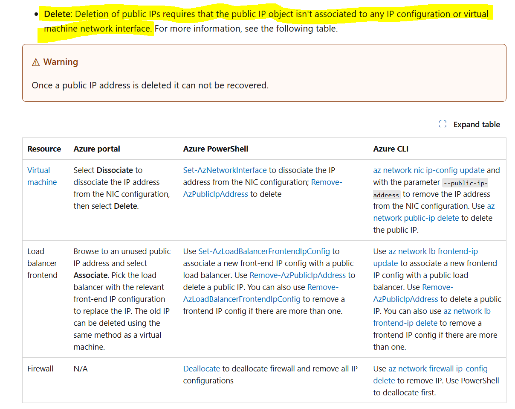Open Remove-AzPublicIpAddress link in Load balancer Azure CLI cell
The image size is (515, 409).
pyautogui.click(x=414, y=293)
